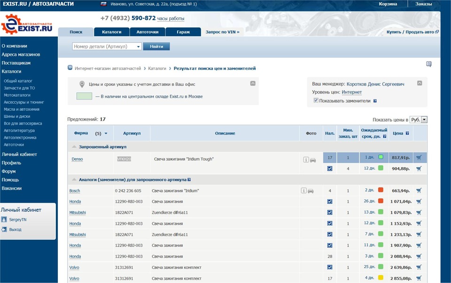Switch to the Каталоги tab
The height and width of the screenshot is (283, 451).
pyautogui.click(x=112, y=32)
